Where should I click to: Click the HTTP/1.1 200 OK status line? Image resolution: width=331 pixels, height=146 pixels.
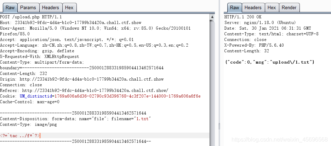(x=243, y=17)
